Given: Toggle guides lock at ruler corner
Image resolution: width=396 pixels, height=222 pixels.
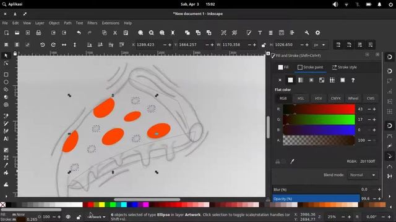Looking at the screenshot, I should coord(15,54).
